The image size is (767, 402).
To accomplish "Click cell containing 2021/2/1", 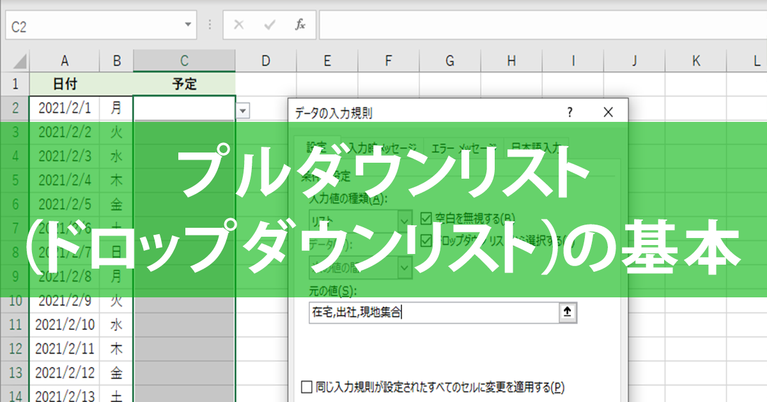I will (x=65, y=108).
